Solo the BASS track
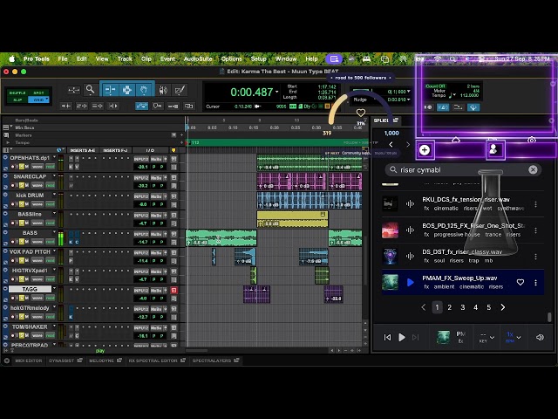 click(x=21, y=242)
